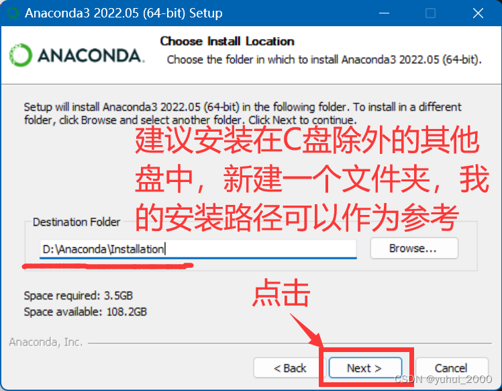
Task: Click the disabled maximize button
Action: pos(430,13)
